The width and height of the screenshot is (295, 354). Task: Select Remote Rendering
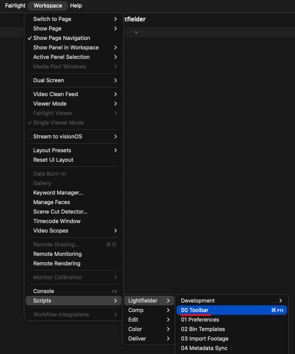click(74, 263)
